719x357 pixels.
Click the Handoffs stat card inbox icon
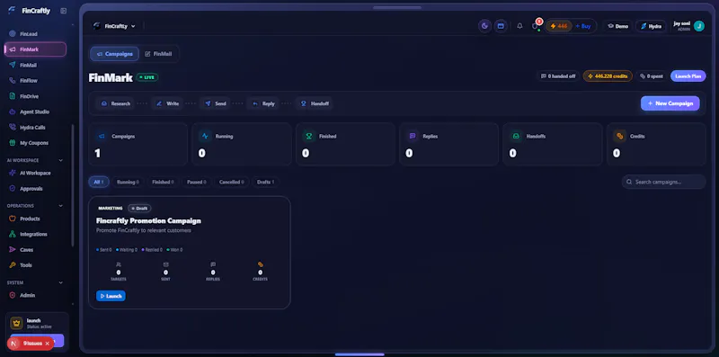pyautogui.click(x=516, y=137)
